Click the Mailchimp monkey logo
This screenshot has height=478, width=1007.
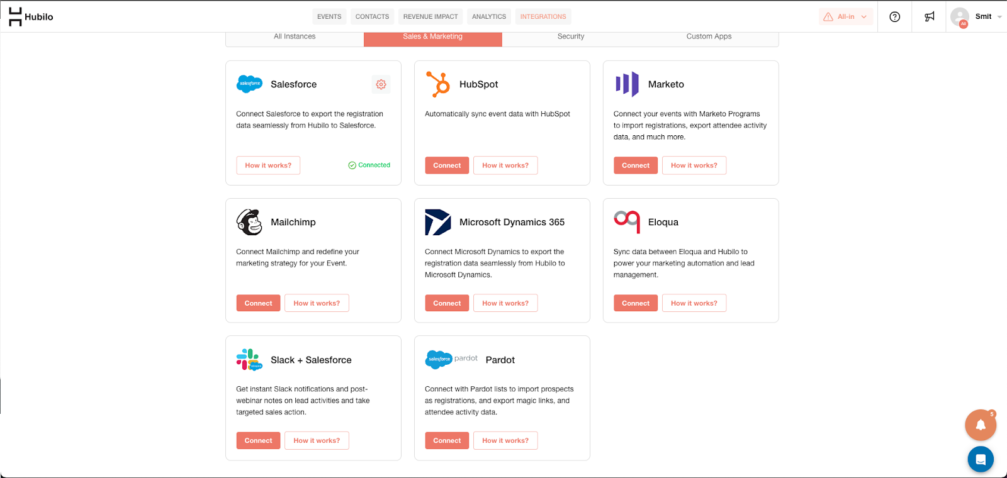tap(249, 222)
